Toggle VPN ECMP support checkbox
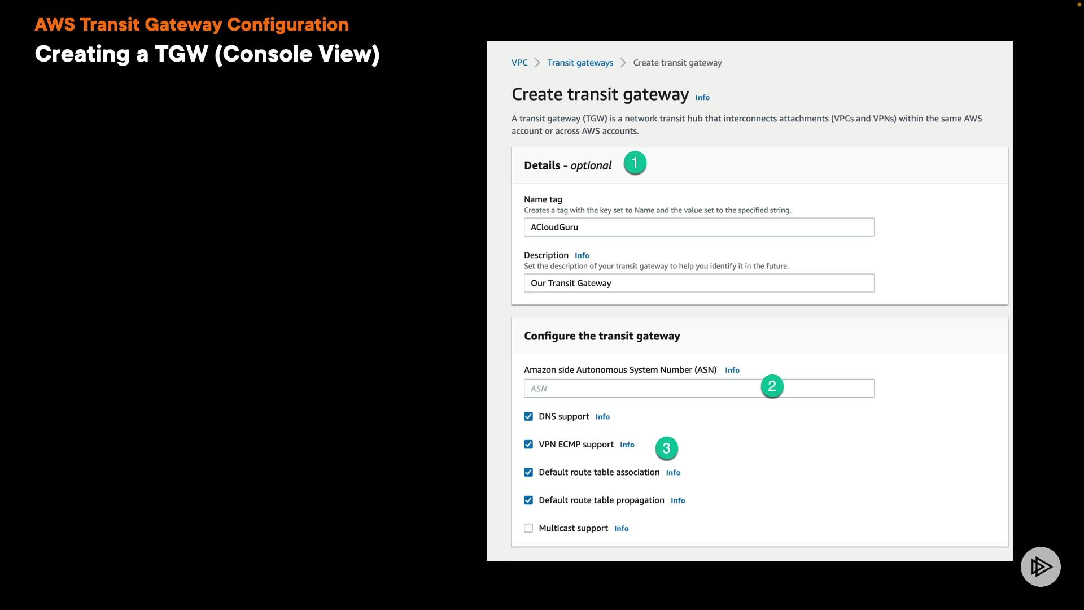Image resolution: width=1084 pixels, height=610 pixels. (x=528, y=445)
